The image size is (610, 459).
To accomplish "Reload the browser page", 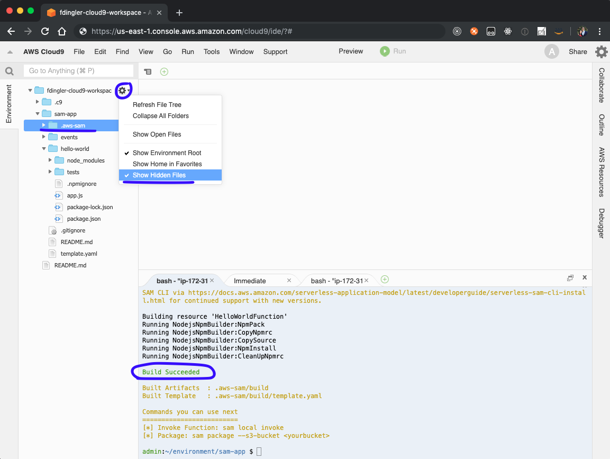I will tap(45, 32).
